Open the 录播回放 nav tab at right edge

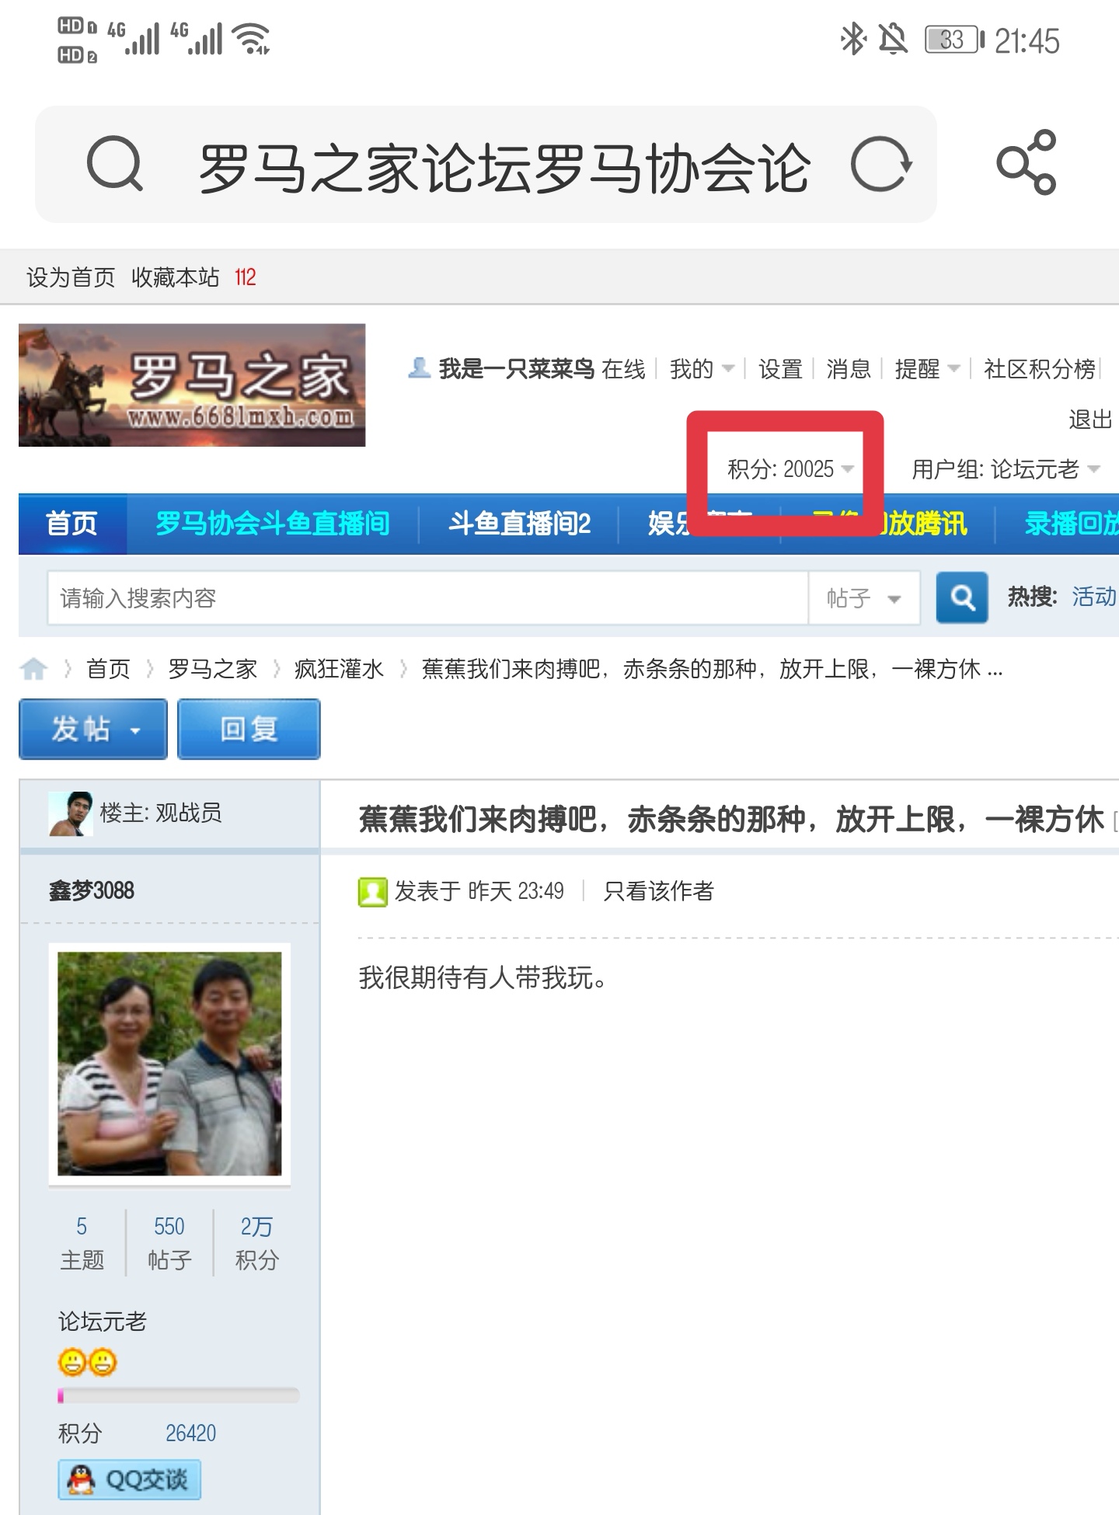click(x=1071, y=524)
